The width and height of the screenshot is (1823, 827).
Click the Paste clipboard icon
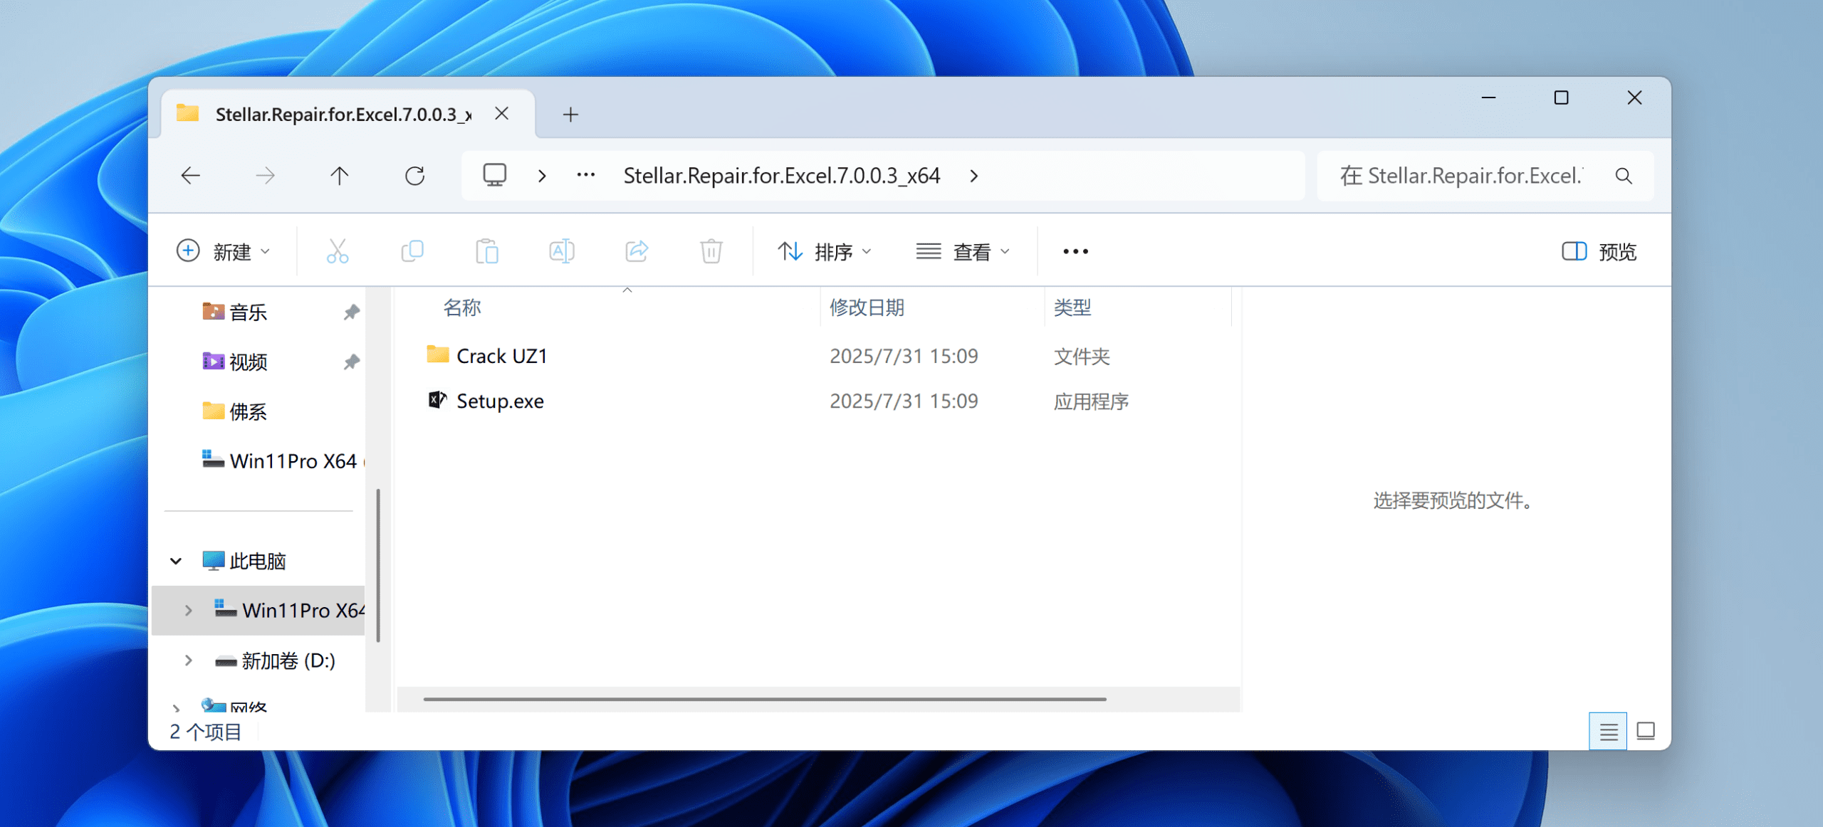click(x=487, y=251)
